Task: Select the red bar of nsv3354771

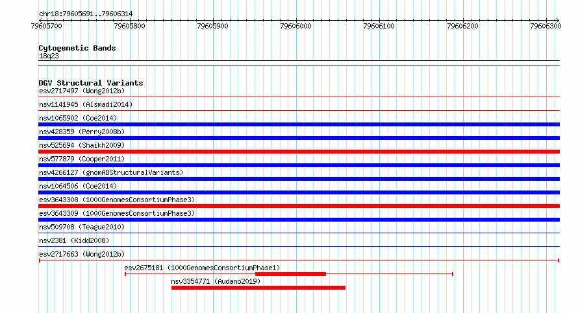Action: click(258, 288)
